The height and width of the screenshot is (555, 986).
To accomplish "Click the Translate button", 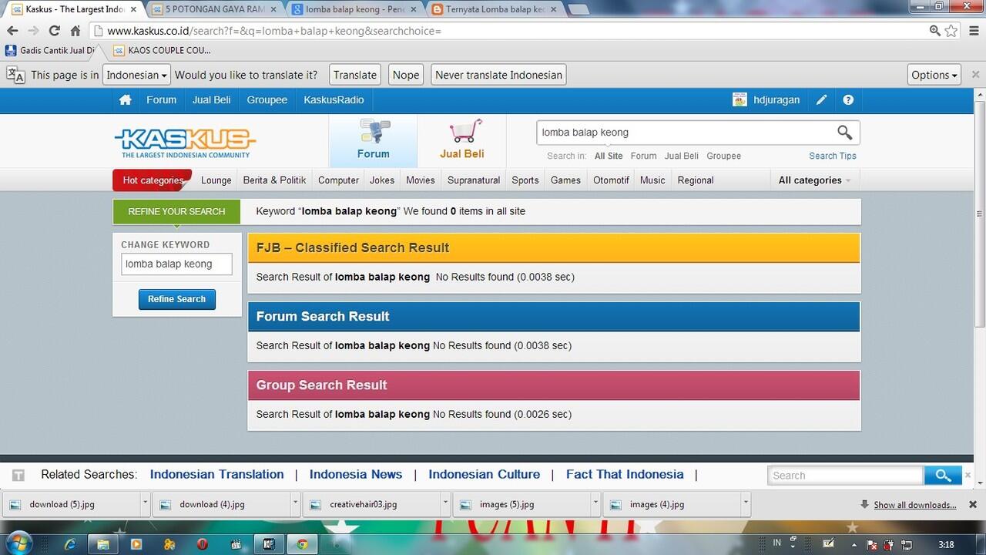I will point(355,75).
